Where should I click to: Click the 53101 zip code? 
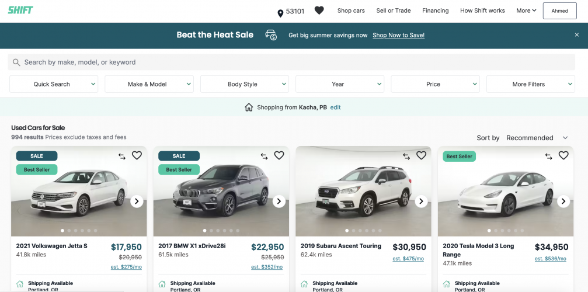tap(295, 11)
